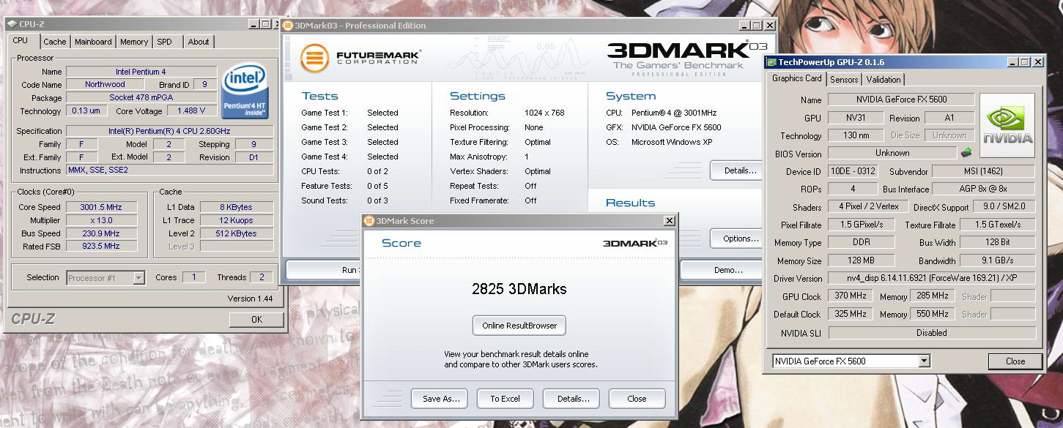Click the Threads value 2 in CPU-Z

pos(262,277)
